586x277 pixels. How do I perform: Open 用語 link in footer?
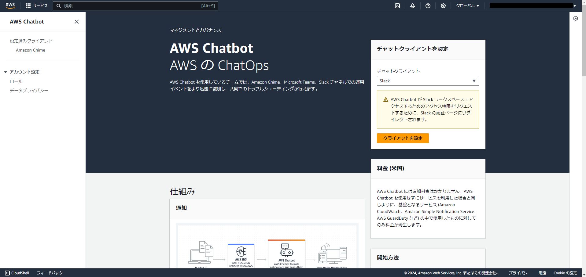[542, 273]
